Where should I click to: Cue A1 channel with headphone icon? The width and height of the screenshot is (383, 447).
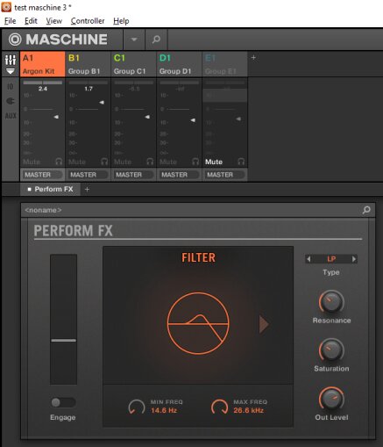click(59, 162)
